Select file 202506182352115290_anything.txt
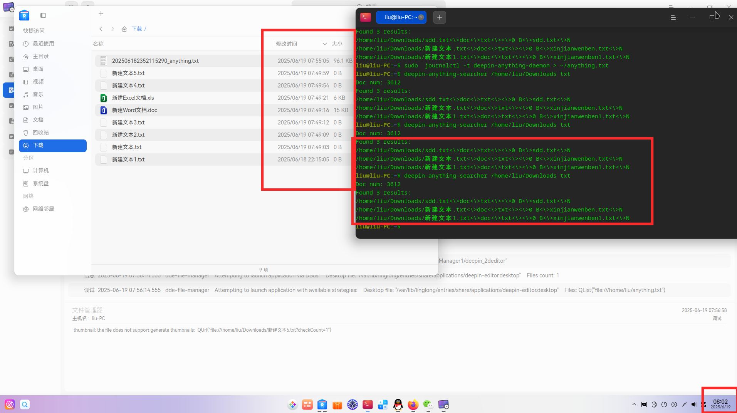737x413 pixels. [x=224, y=61]
